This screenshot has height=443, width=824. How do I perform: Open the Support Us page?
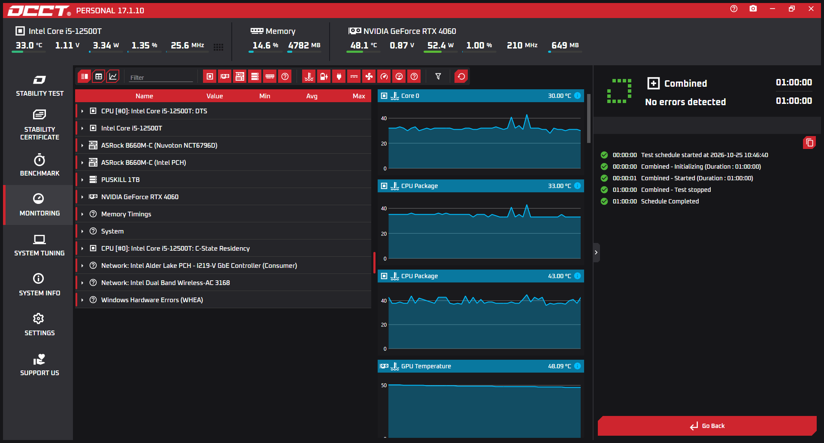pos(39,365)
